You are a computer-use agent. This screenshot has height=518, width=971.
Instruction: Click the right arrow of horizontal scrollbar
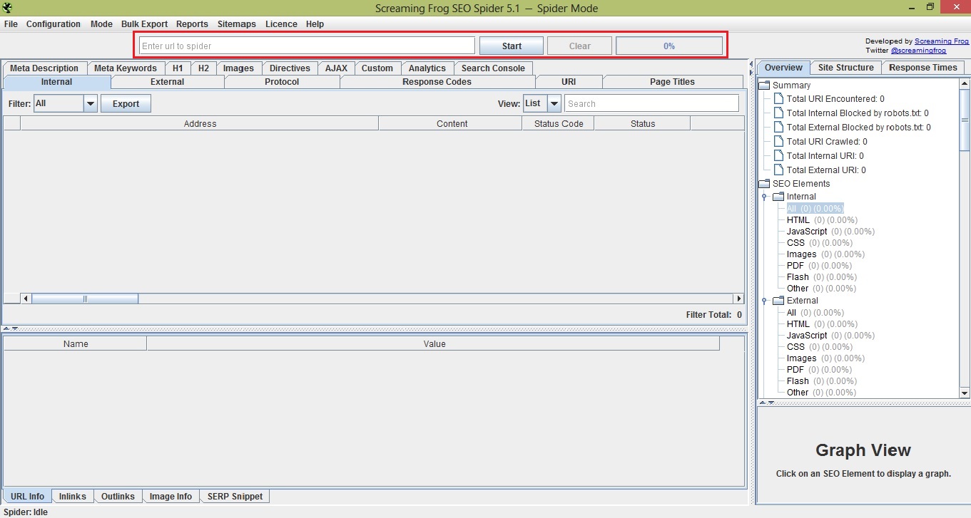pos(738,299)
